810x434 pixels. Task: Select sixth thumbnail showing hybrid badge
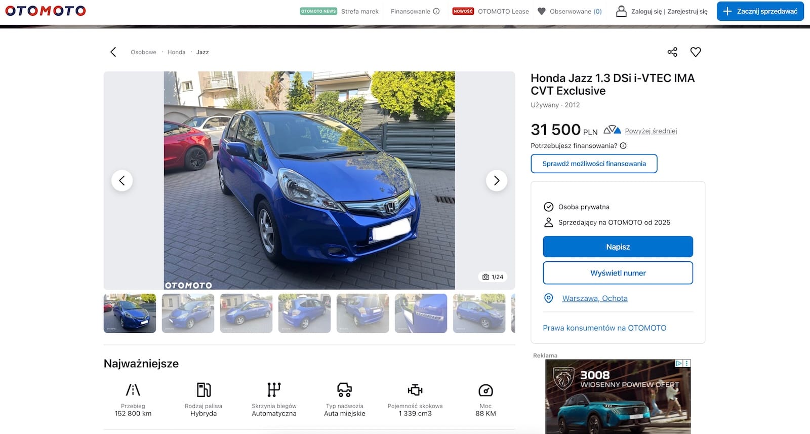(x=421, y=313)
